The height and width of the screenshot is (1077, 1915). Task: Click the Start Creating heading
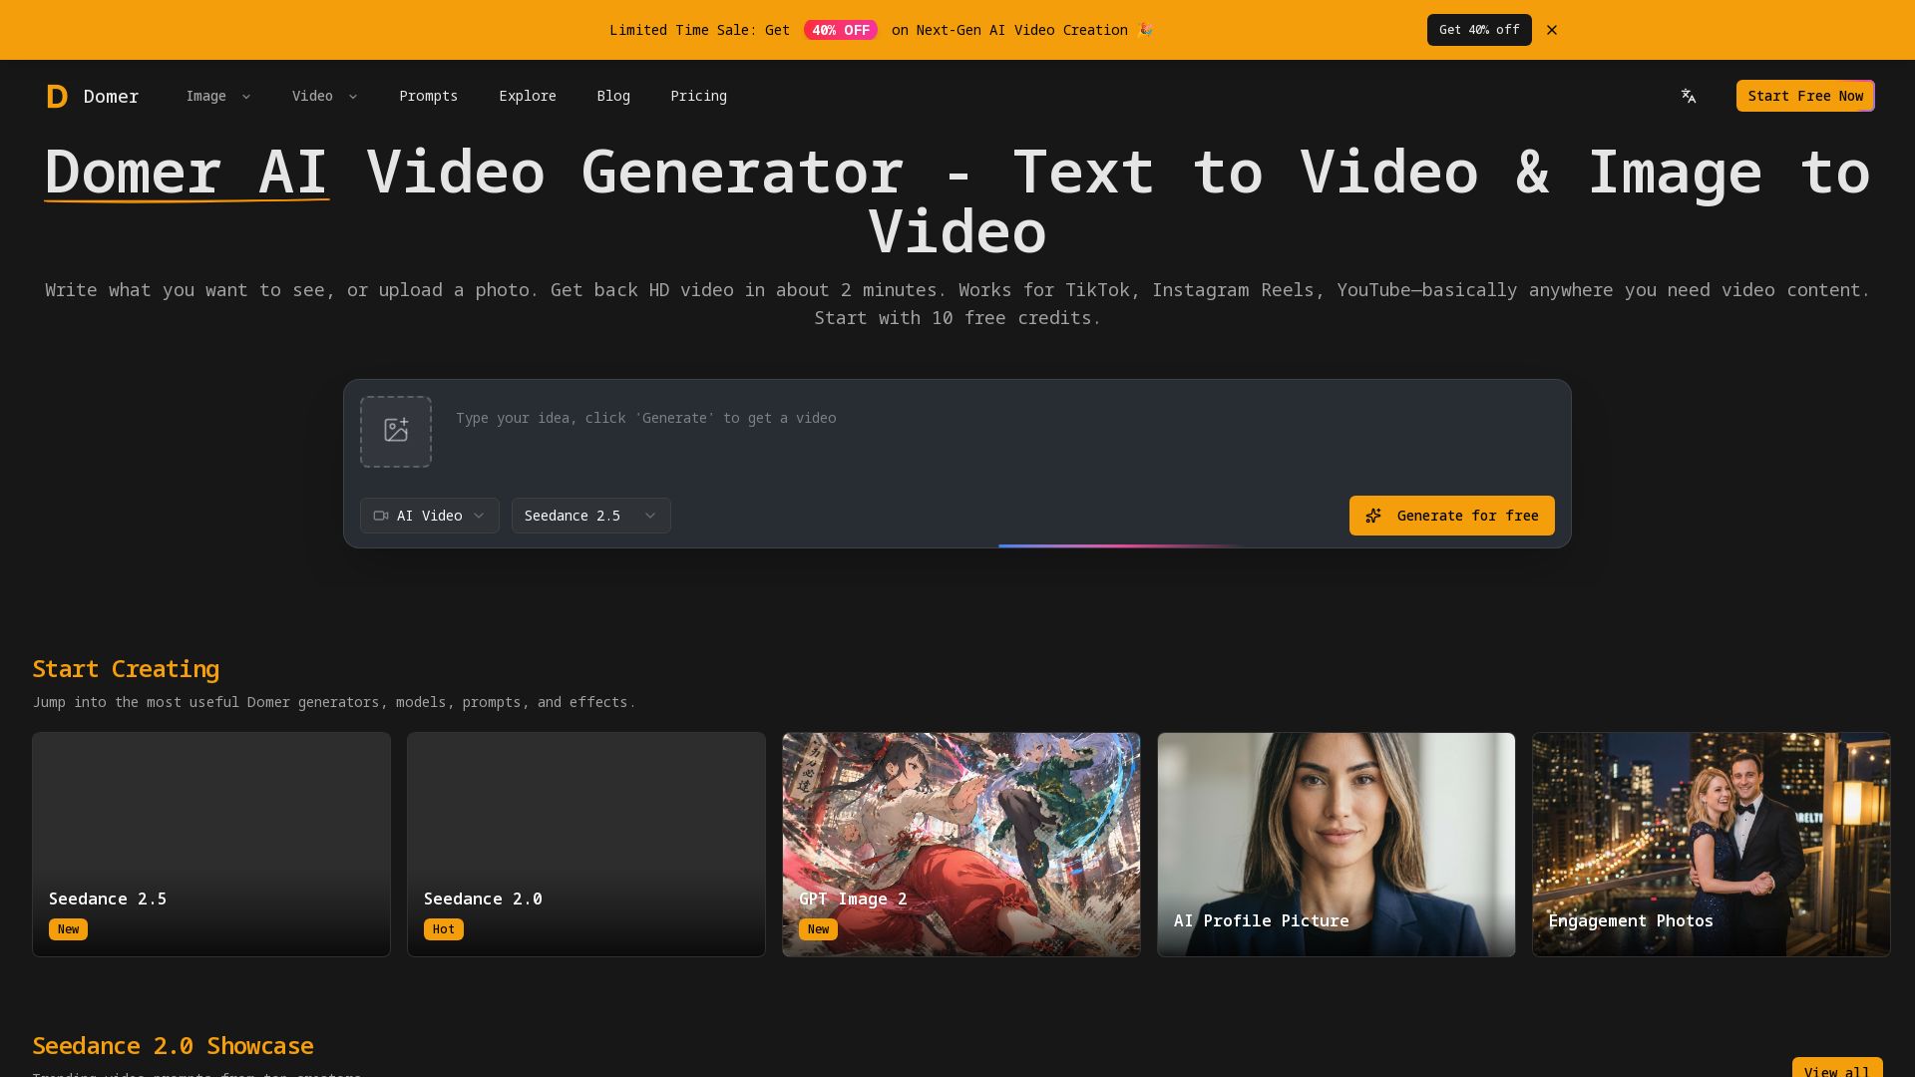point(126,669)
